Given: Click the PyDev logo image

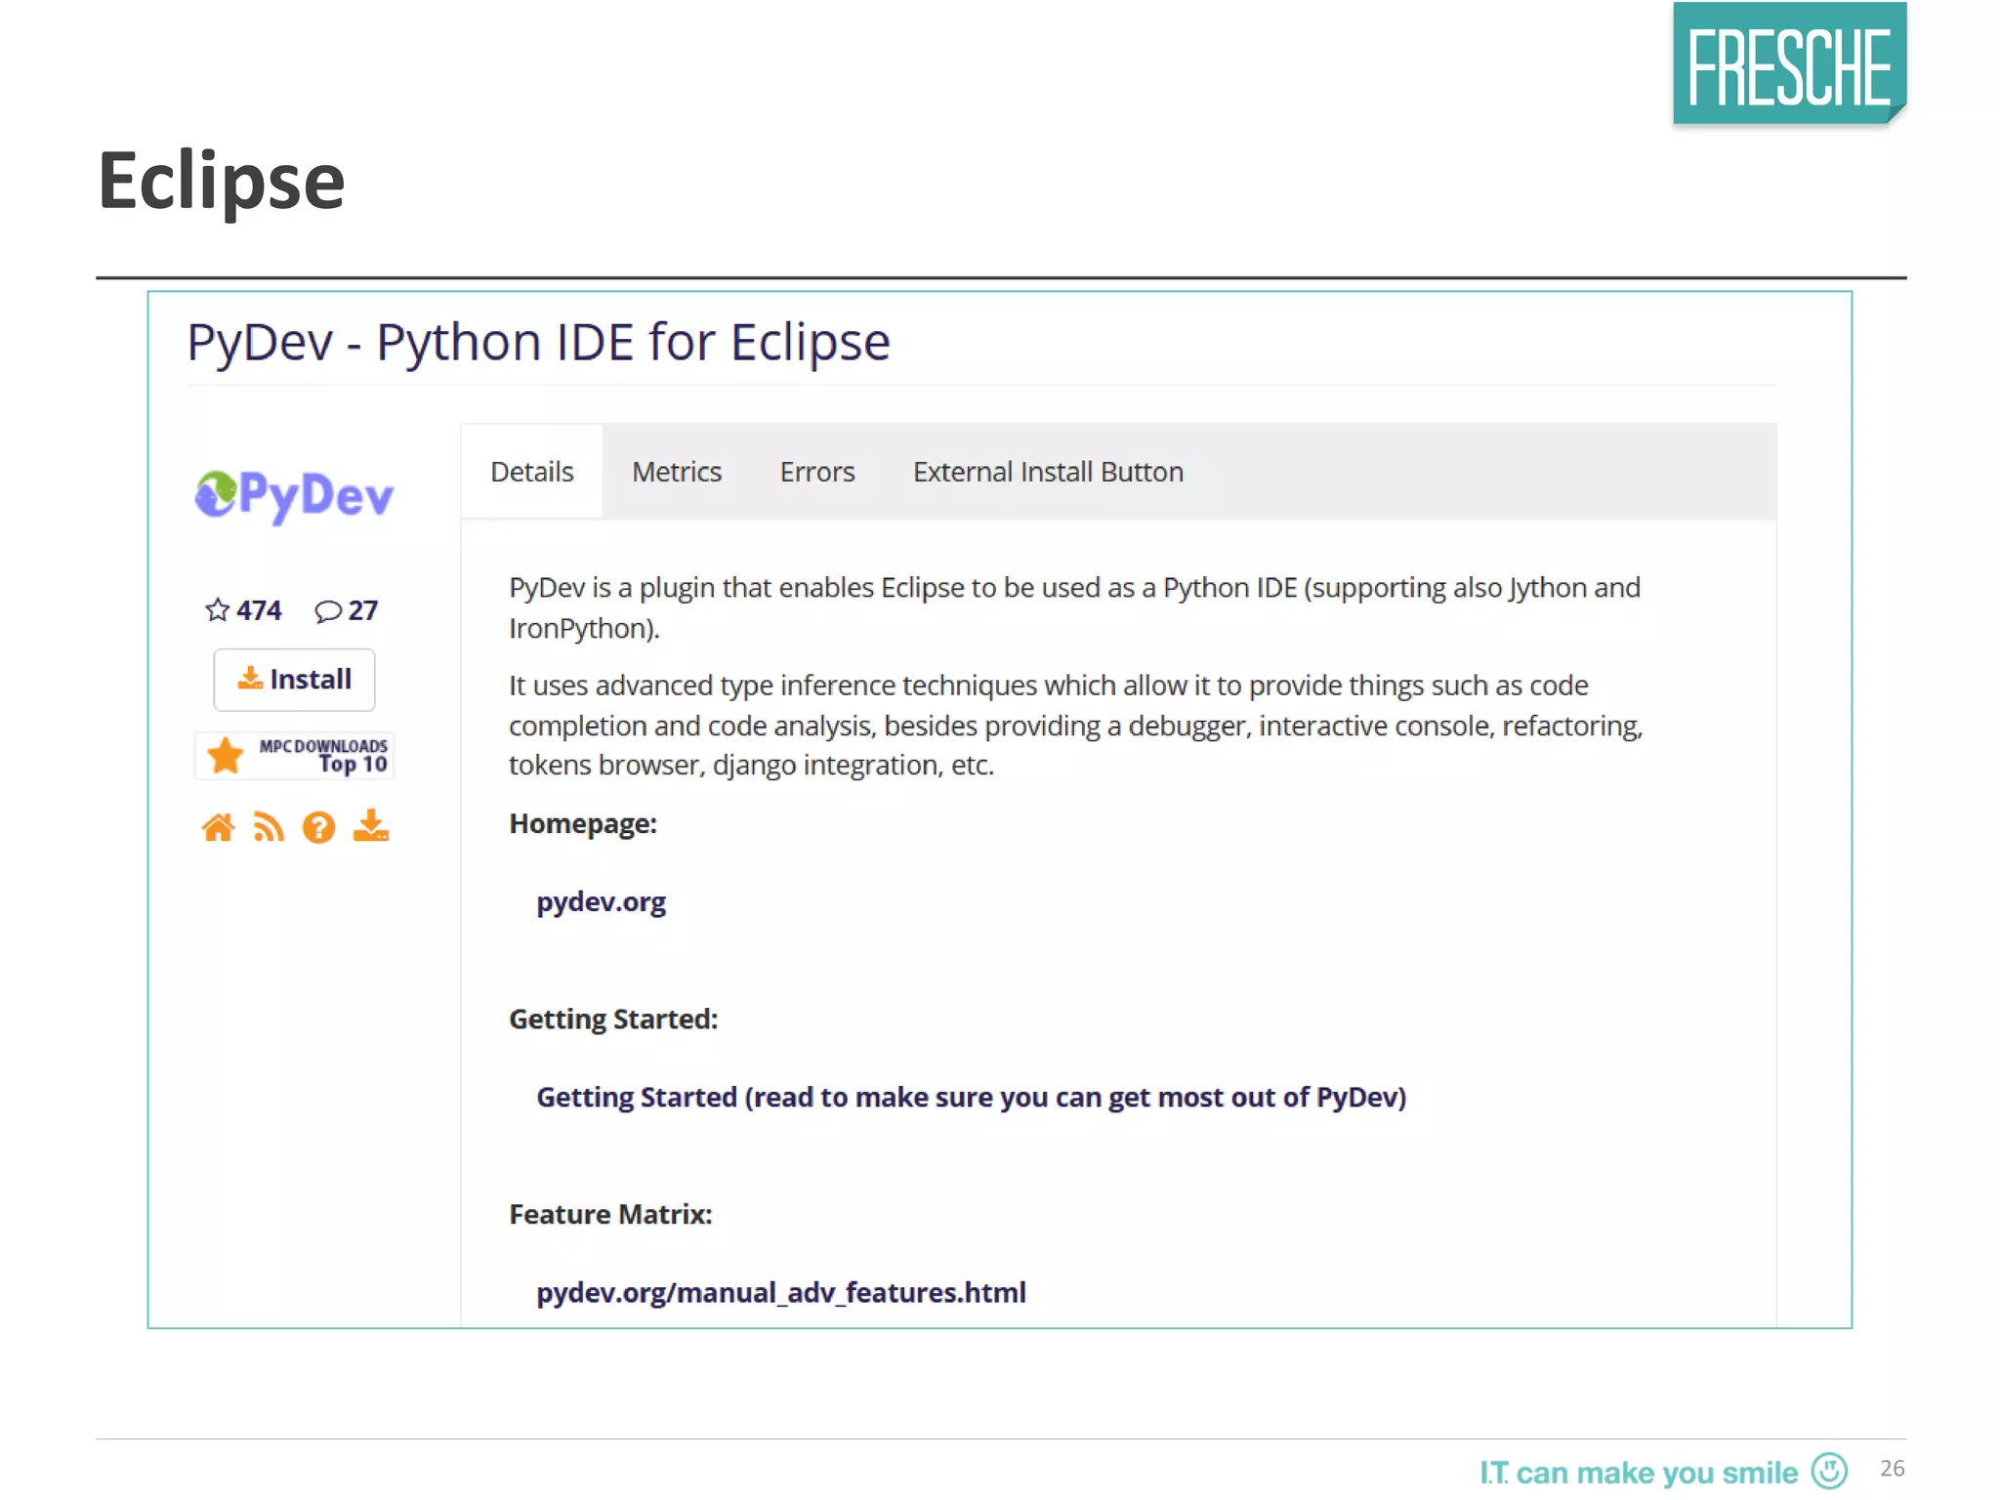Looking at the screenshot, I should click(x=294, y=495).
